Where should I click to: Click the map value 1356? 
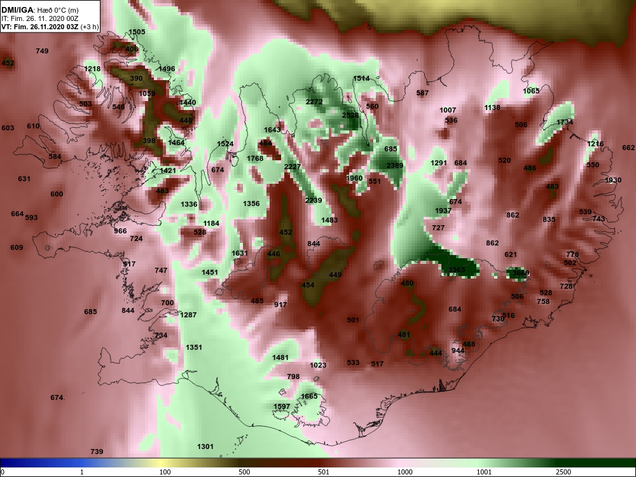251,204
